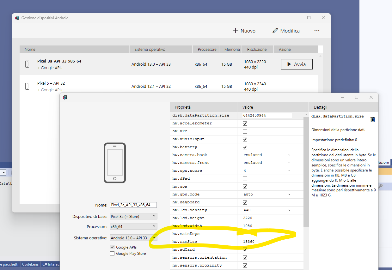Toggle the hw.sensors.proximity checkbox

pos(245,266)
